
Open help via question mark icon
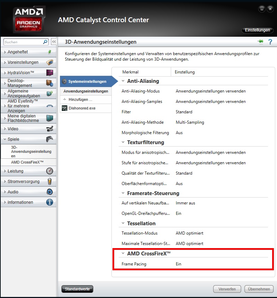tap(270, 42)
